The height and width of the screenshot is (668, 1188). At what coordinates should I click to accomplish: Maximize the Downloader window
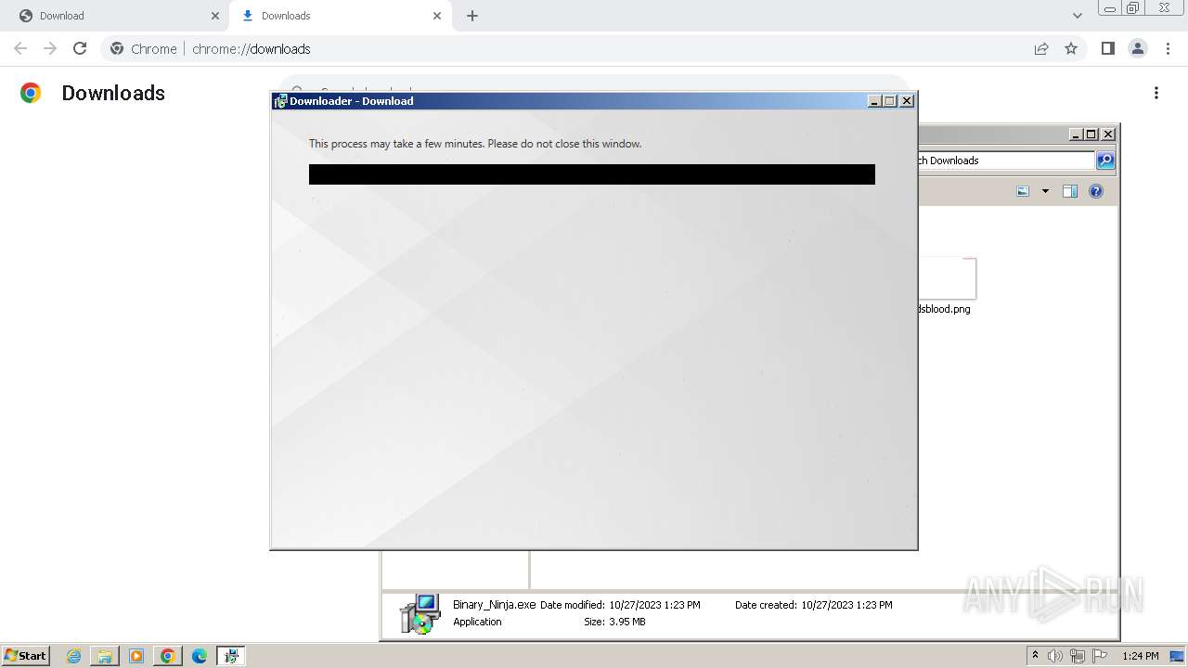890,101
